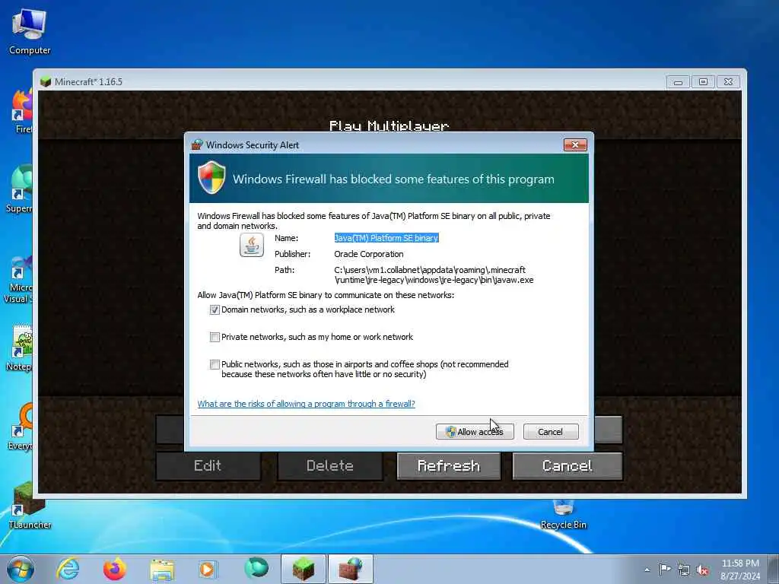
Task: Close the Minecraft 1.16.5 window
Action: [728, 82]
